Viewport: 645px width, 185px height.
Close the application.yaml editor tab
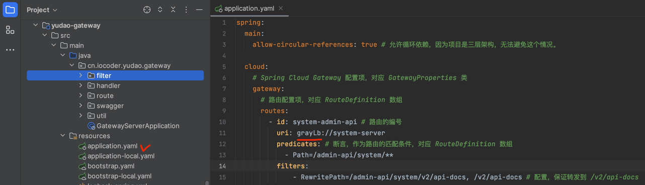[x=281, y=8]
